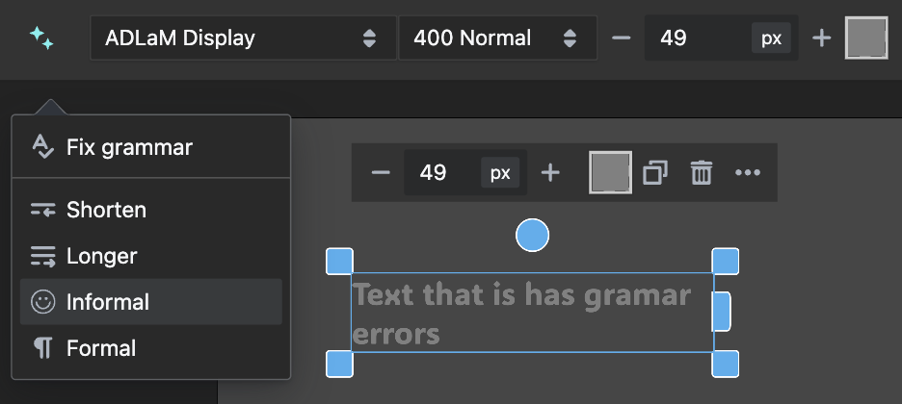This screenshot has height=404, width=902.
Task: Decrease font size in floating toolbar
Action: 381,172
